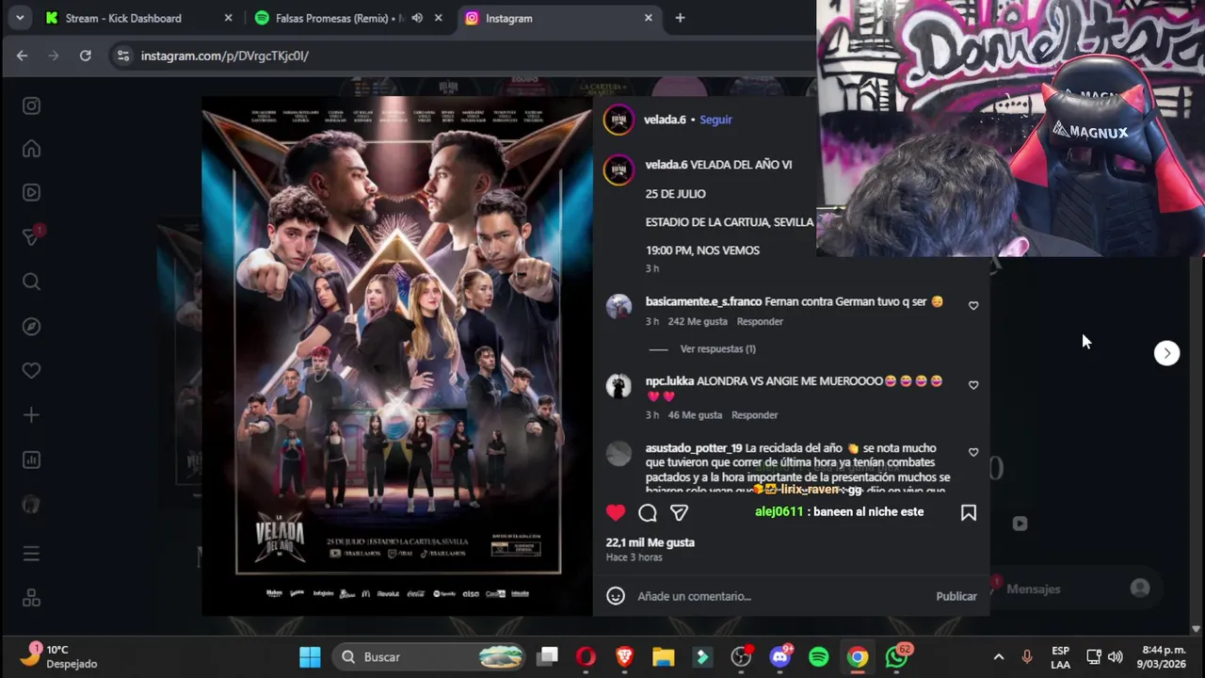Image resolution: width=1205 pixels, height=678 pixels.
Task: Open the Windows Start menu
Action: coord(309,656)
